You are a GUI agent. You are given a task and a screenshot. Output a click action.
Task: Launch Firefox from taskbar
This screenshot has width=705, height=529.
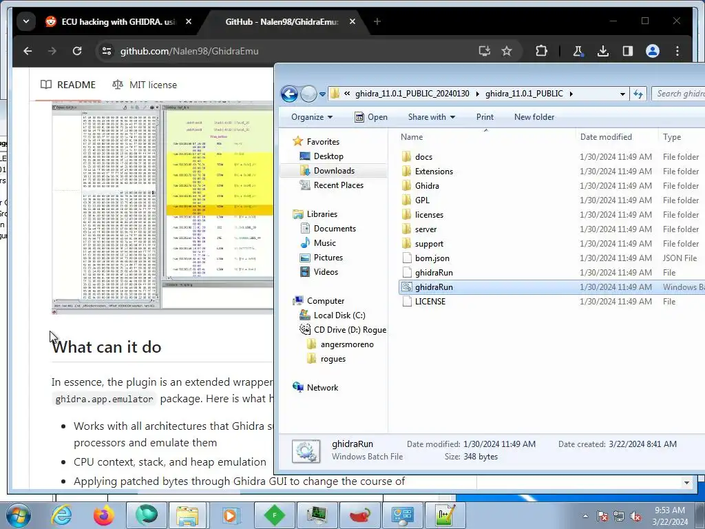click(x=104, y=515)
